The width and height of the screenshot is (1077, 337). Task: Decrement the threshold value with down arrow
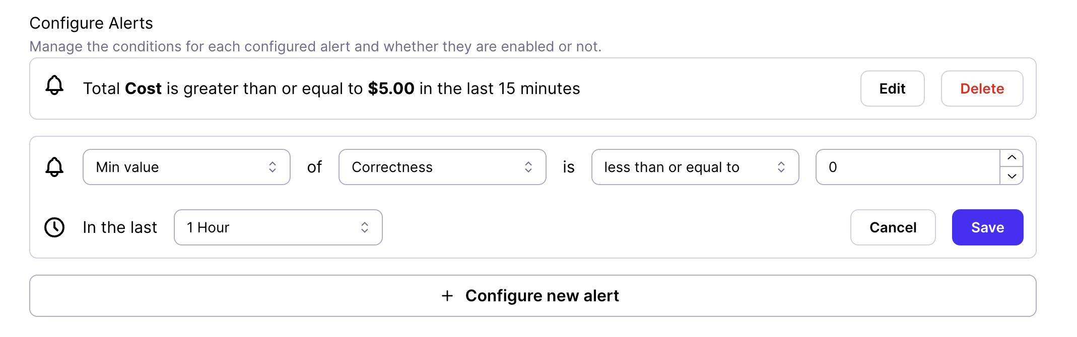pos(1012,176)
